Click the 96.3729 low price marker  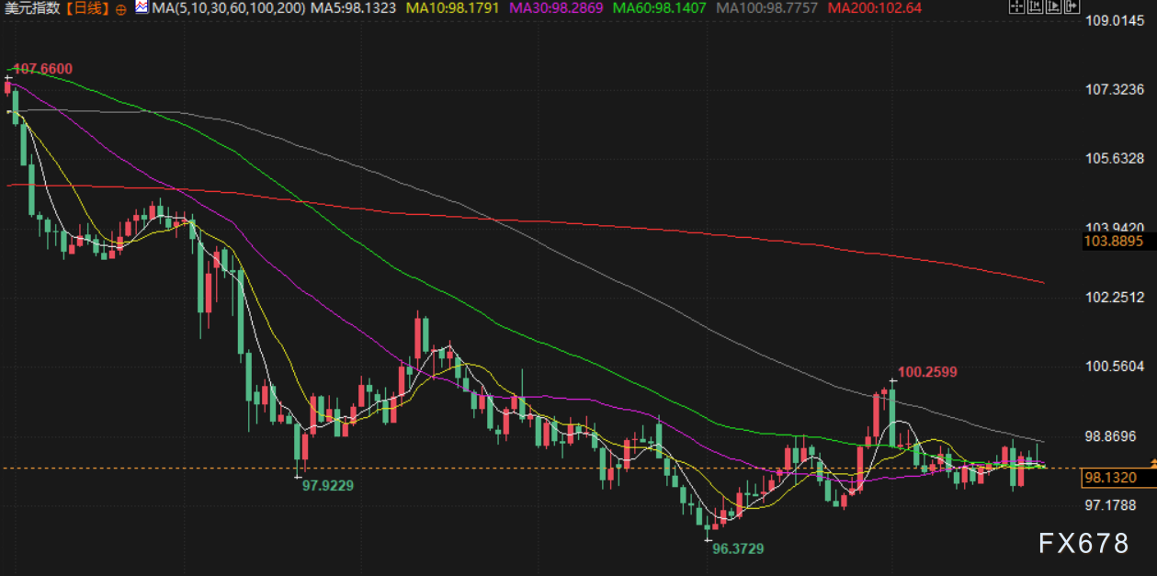click(738, 548)
